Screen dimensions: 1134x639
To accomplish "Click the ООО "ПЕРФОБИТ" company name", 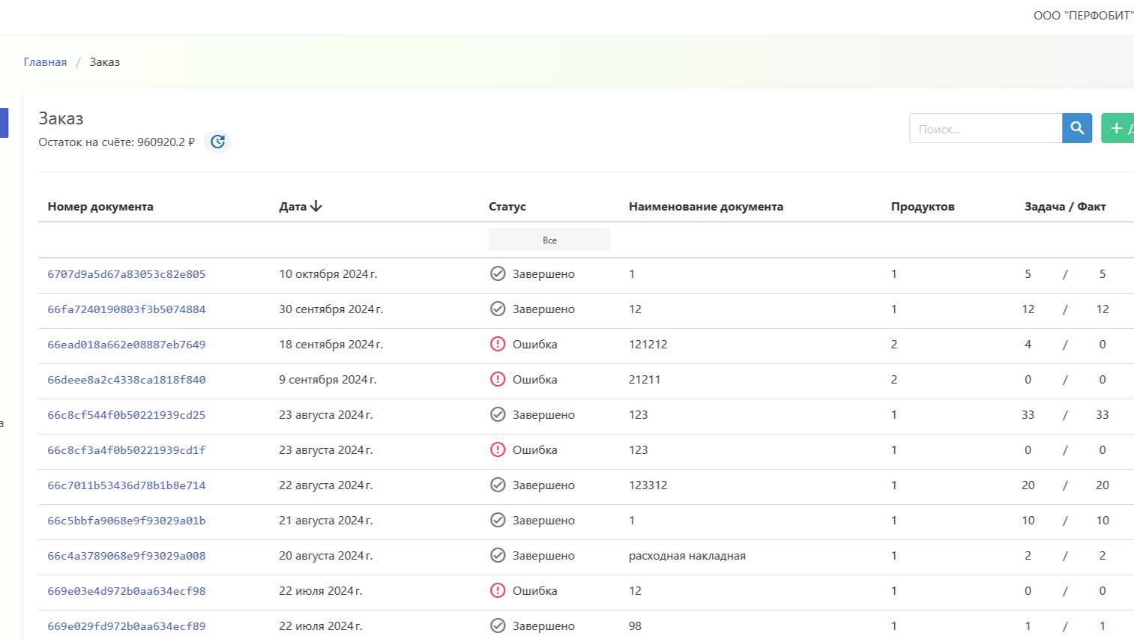I will 1082,16.
